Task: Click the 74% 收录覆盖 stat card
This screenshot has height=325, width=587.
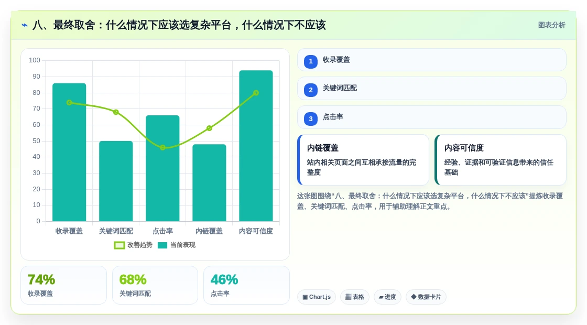Action: coord(63,285)
